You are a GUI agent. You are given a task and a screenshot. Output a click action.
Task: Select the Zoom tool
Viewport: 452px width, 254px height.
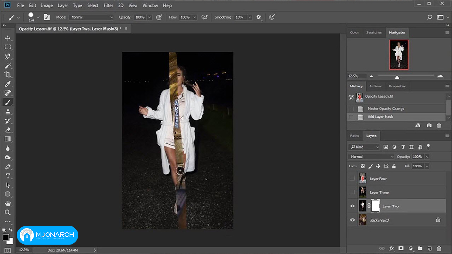click(x=8, y=213)
